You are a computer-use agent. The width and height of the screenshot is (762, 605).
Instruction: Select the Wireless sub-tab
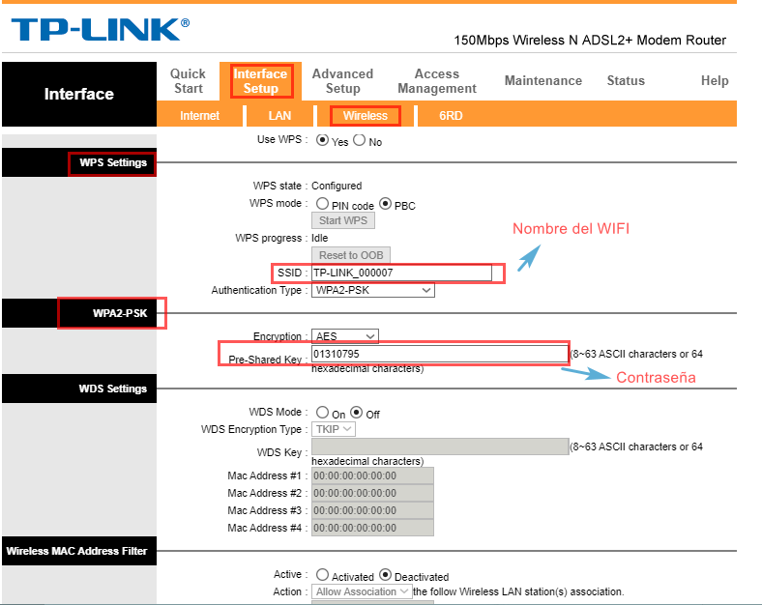click(x=366, y=116)
